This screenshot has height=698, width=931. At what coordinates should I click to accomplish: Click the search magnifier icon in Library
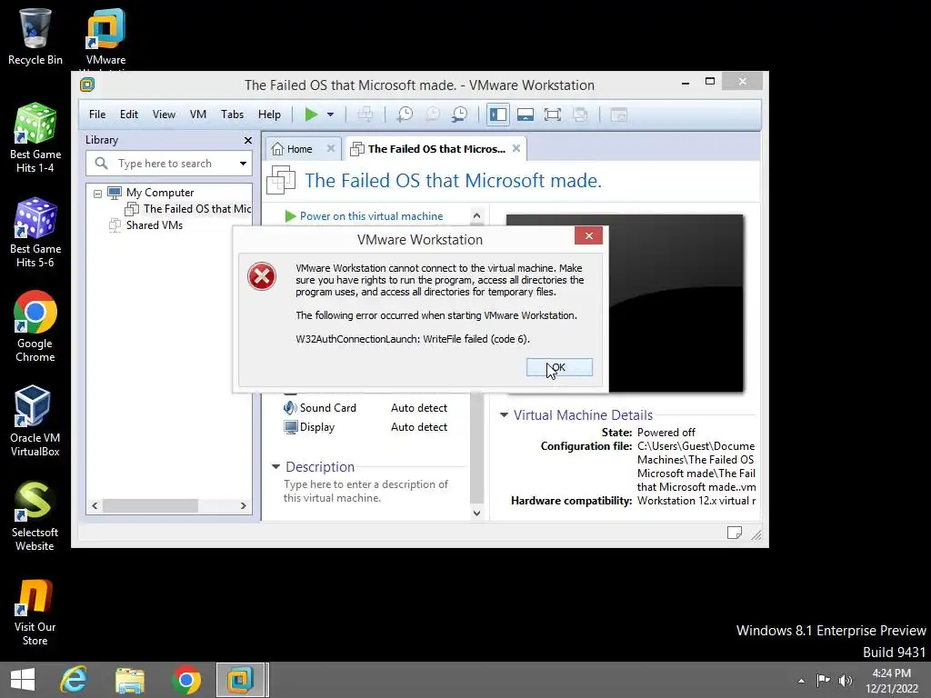(x=102, y=164)
